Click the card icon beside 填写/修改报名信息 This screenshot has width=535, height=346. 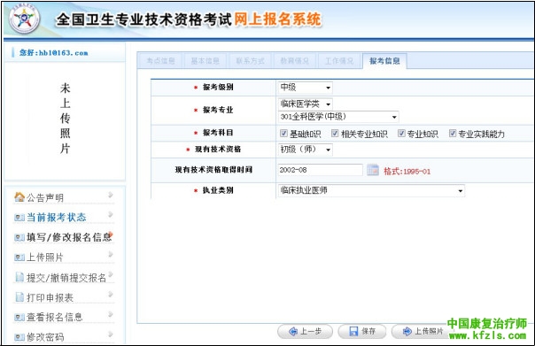point(19,237)
